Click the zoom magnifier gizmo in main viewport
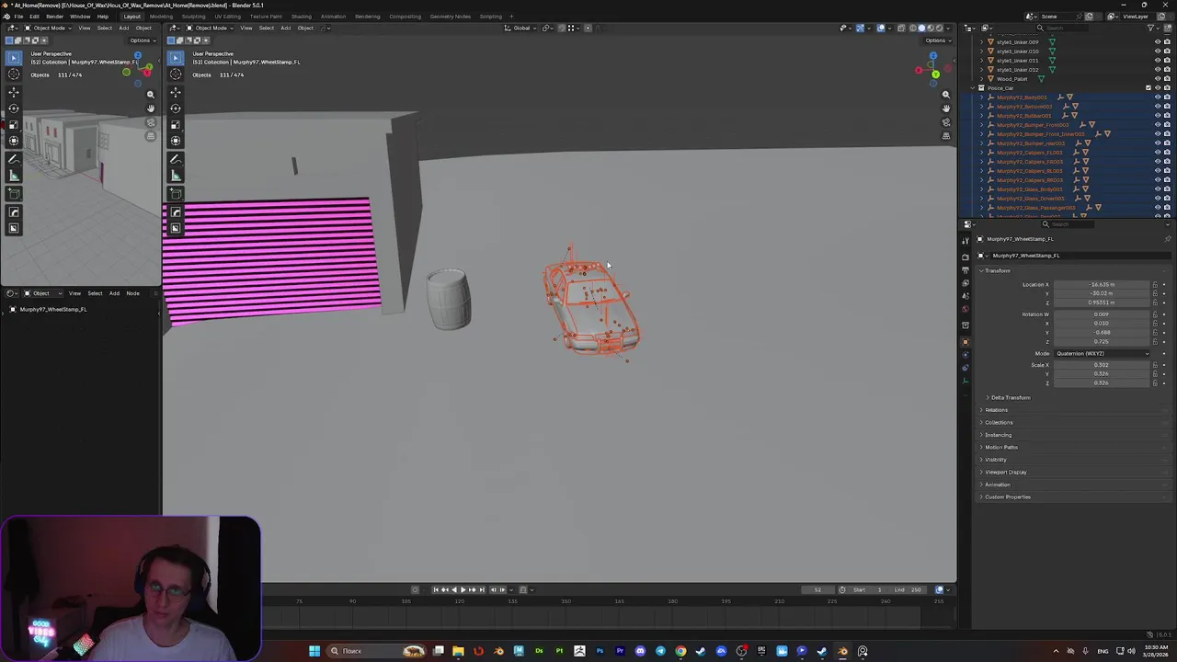This screenshot has width=1177, height=662. 945,95
